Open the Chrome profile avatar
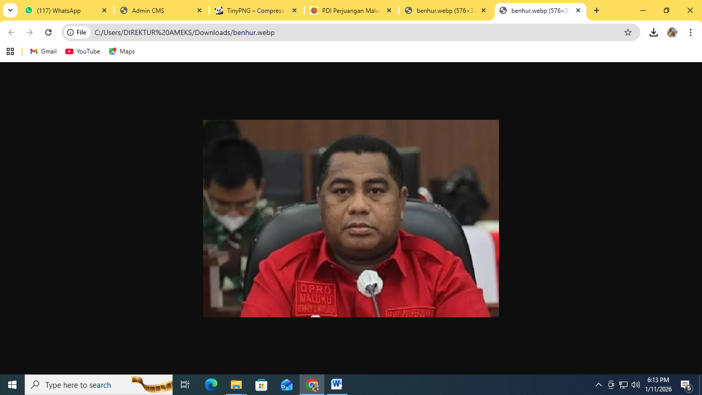Screen dimensions: 702x395 click(x=672, y=32)
